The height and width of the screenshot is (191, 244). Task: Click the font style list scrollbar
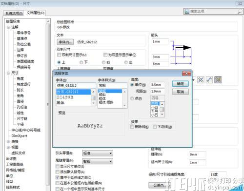(124, 98)
